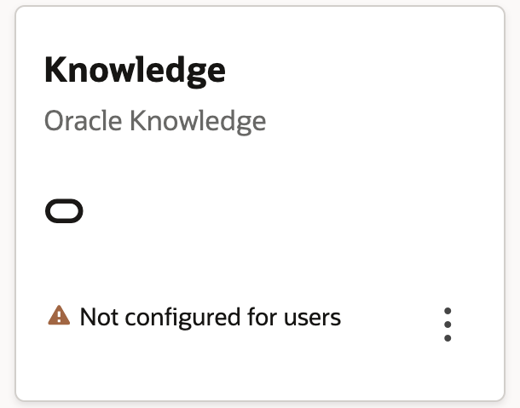The height and width of the screenshot is (408, 520).
Task: Open Knowledge card overflow menu
Action: pos(448,325)
